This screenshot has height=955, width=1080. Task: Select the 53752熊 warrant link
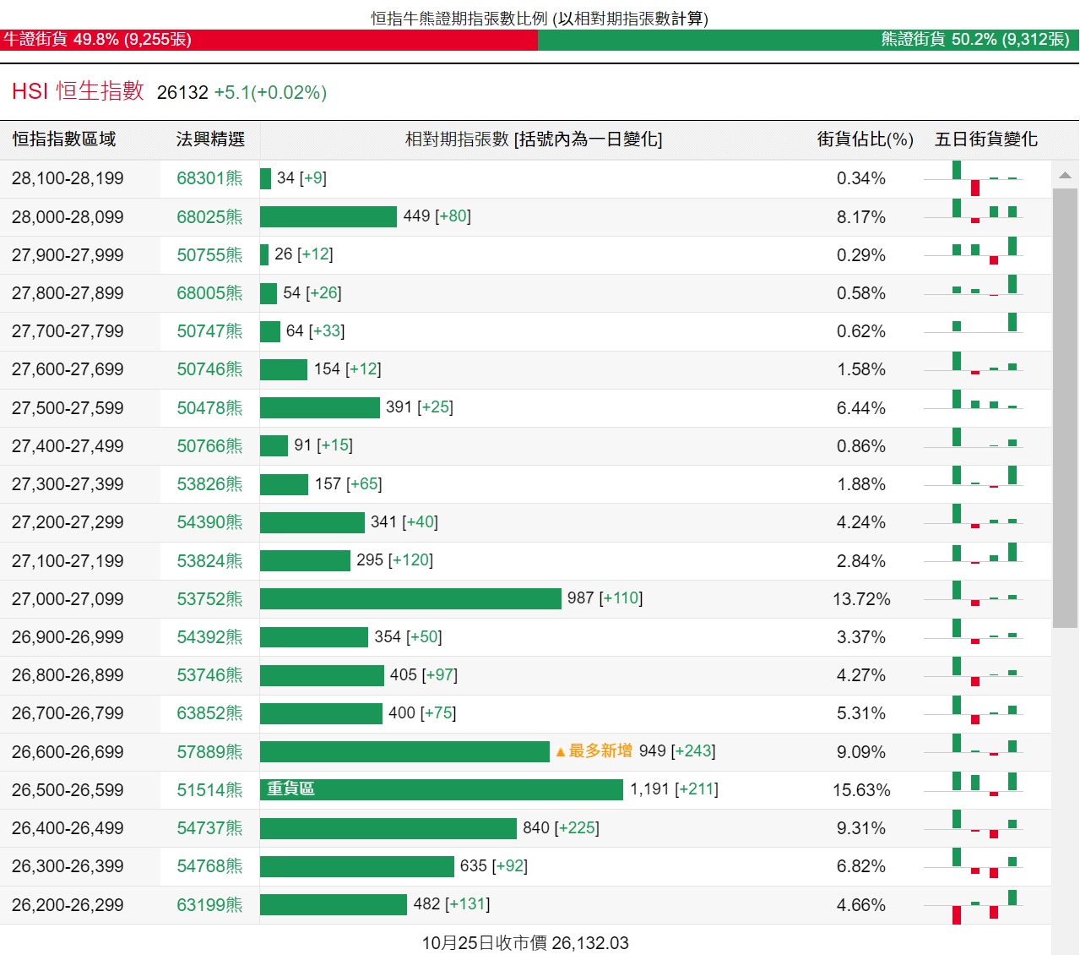pos(209,599)
